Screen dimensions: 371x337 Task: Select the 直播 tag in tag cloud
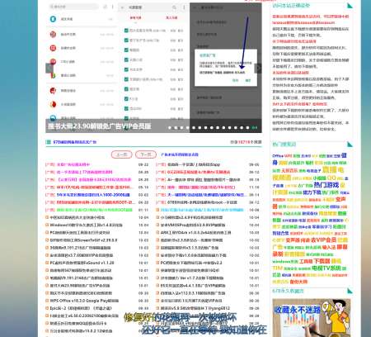point(329,170)
